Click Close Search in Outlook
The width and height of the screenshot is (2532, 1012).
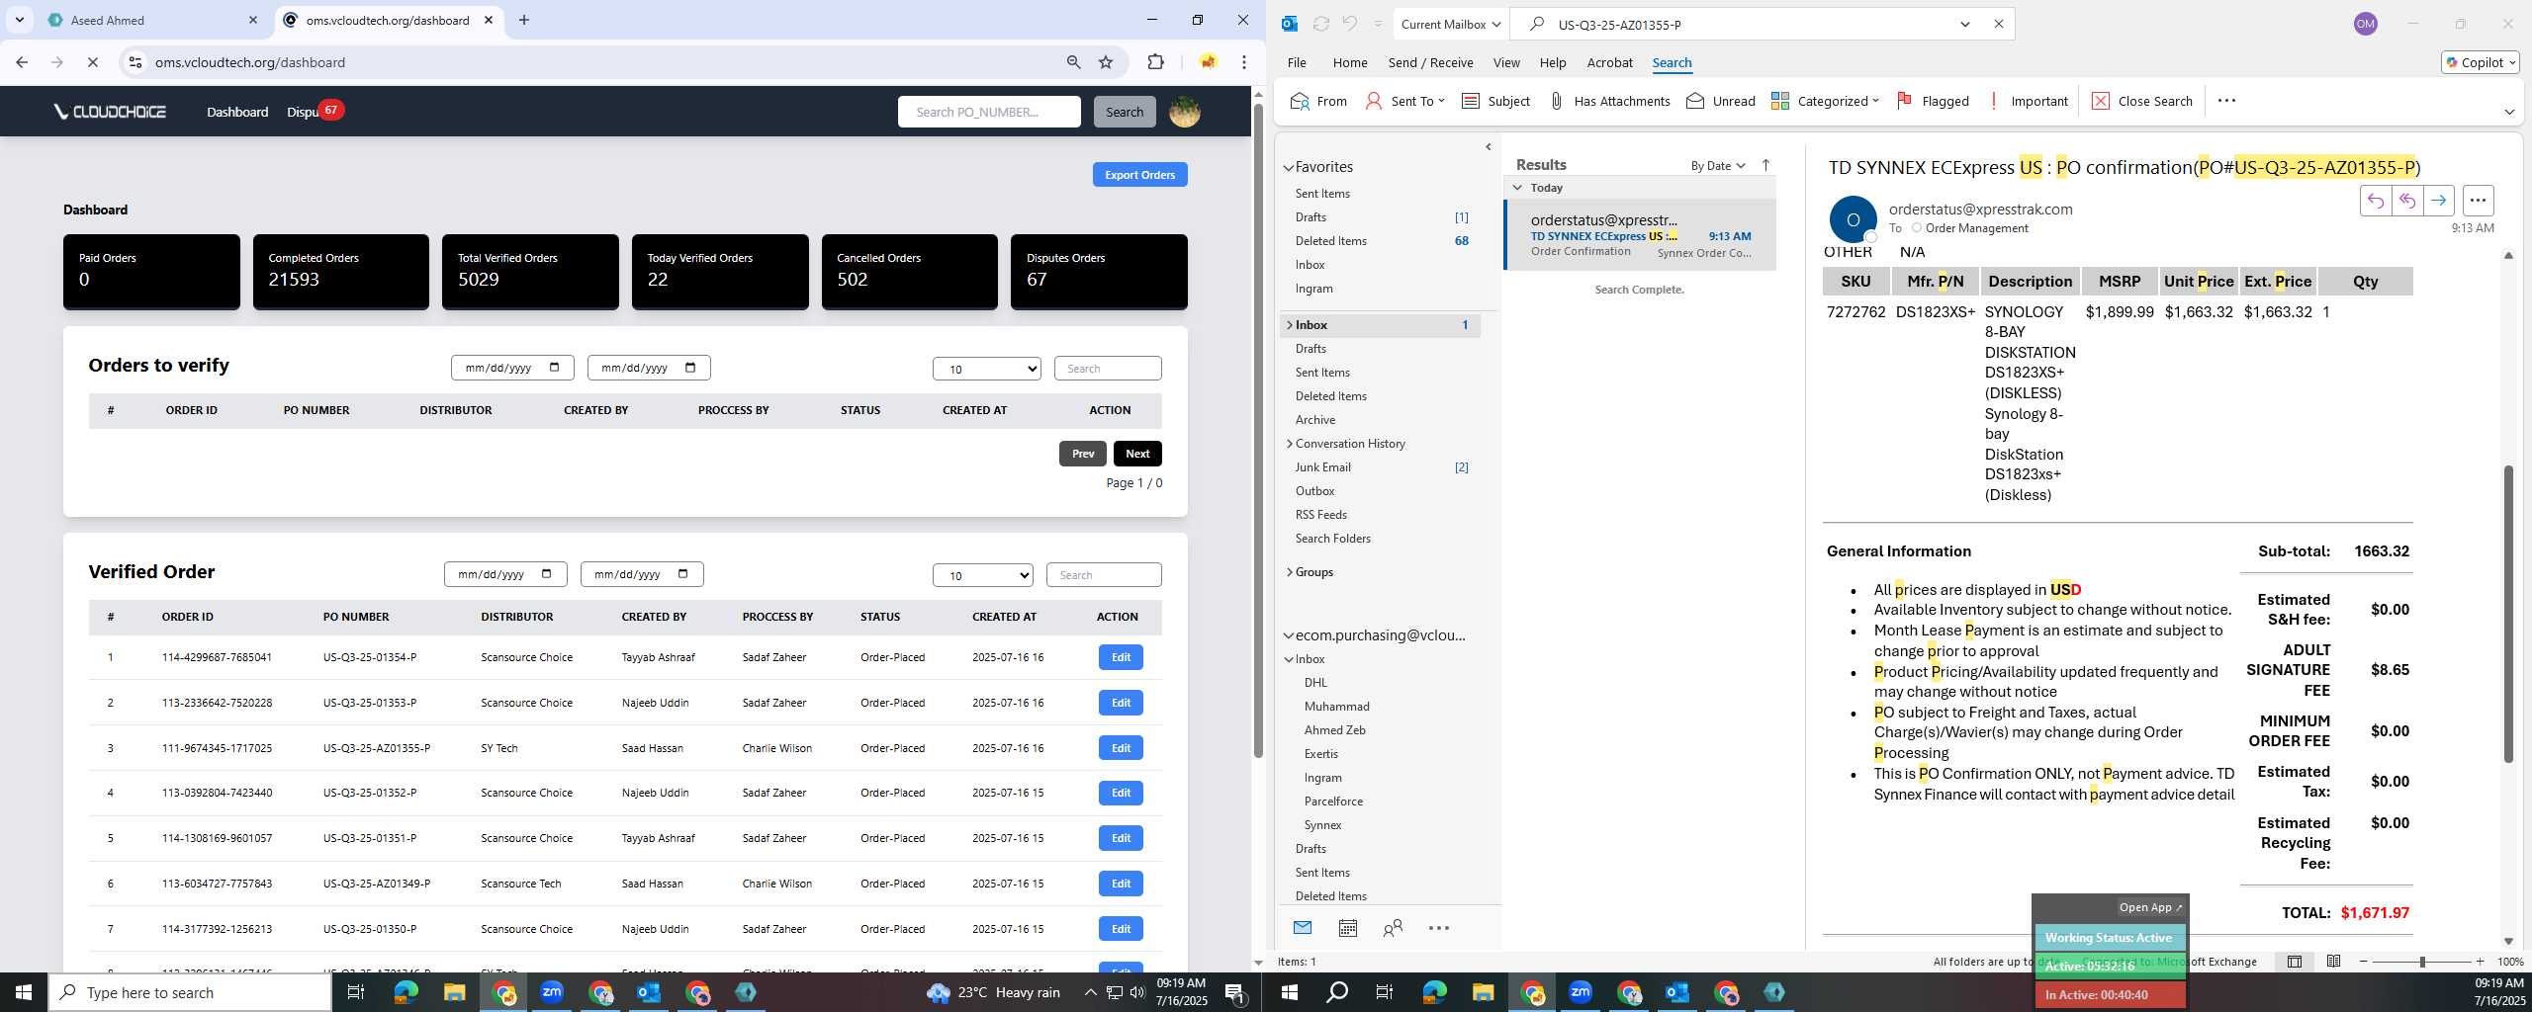(2142, 101)
